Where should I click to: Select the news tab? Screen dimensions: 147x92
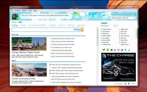[x=23, y=25]
